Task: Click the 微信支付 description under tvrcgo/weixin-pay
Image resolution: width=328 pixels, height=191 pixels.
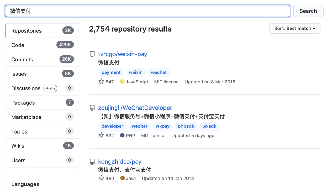Action: [x=109, y=63]
